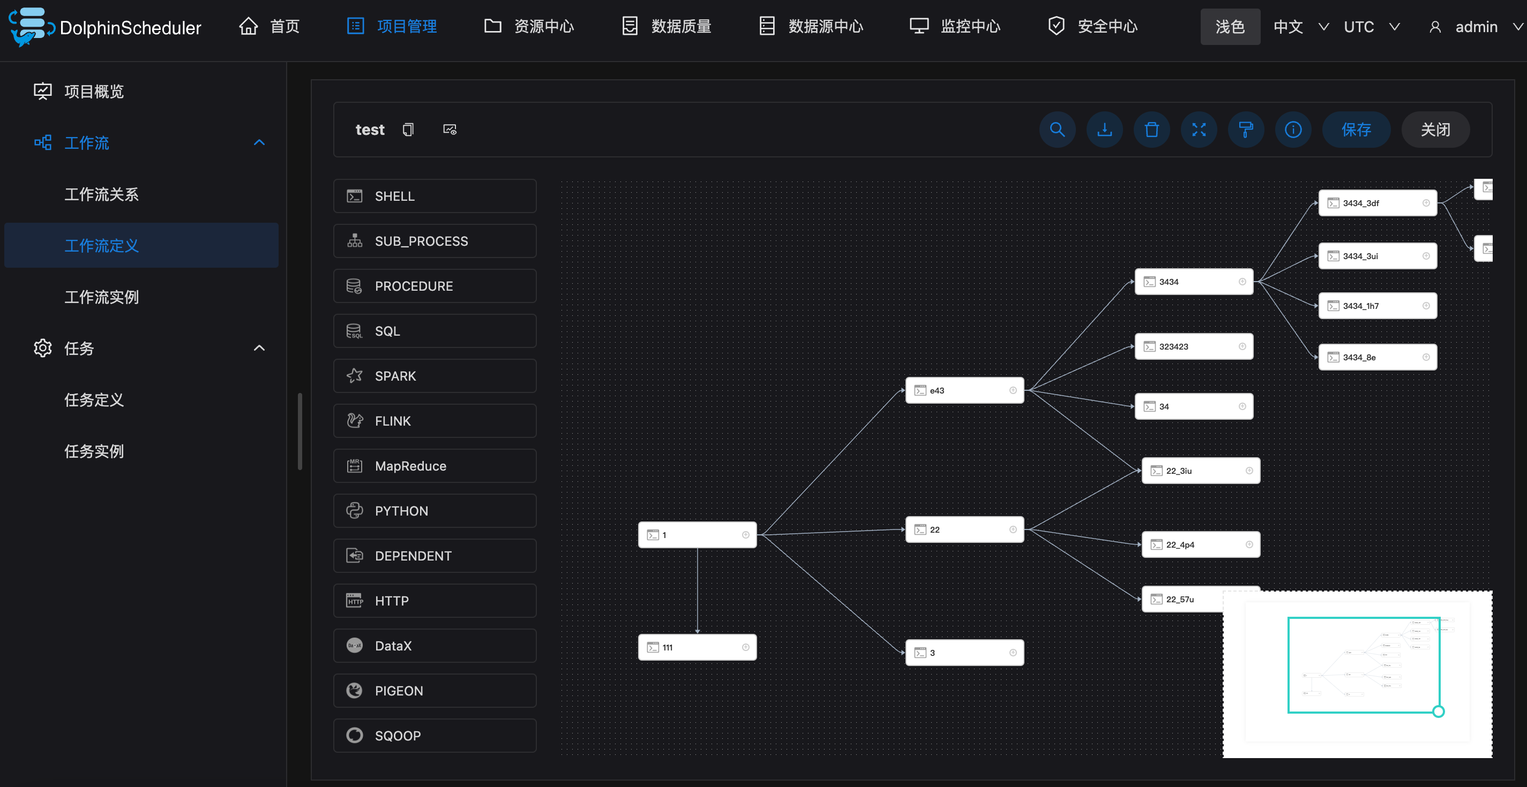The width and height of the screenshot is (1527, 787).
Task: Open the admin user dropdown
Action: (1476, 27)
